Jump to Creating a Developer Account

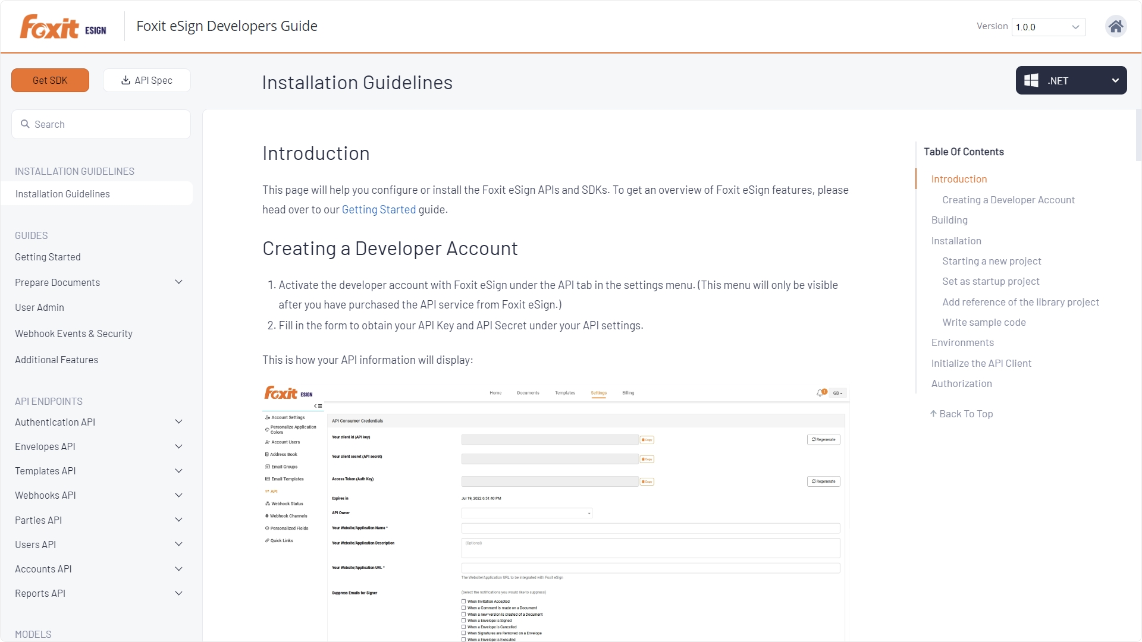point(1008,200)
